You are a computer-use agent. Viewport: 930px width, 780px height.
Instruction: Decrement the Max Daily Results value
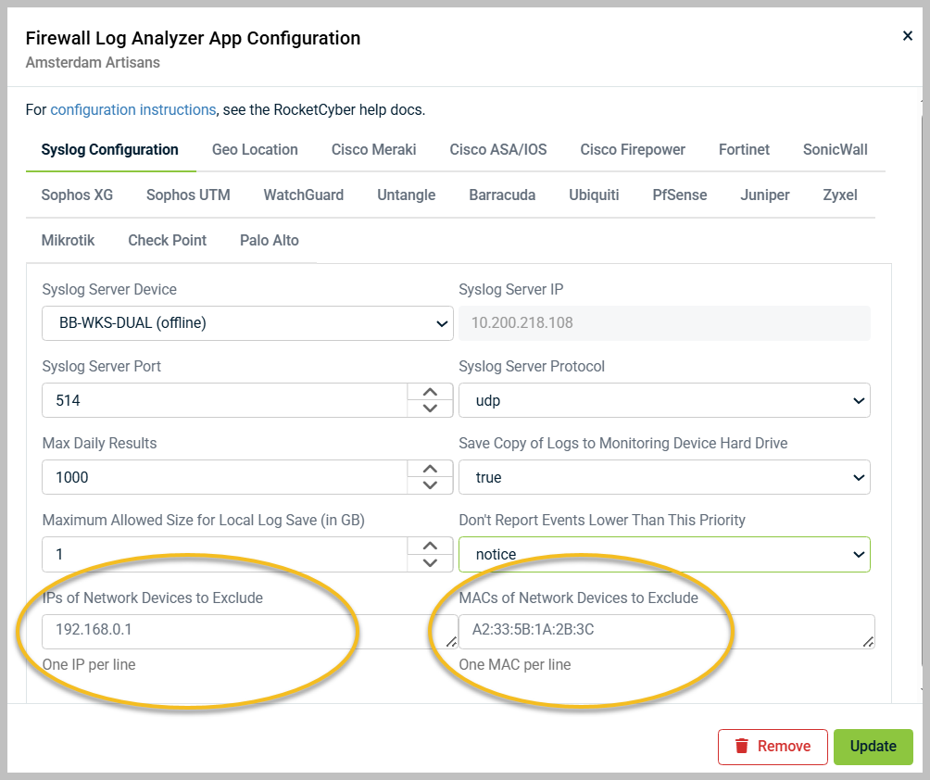click(430, 484)
